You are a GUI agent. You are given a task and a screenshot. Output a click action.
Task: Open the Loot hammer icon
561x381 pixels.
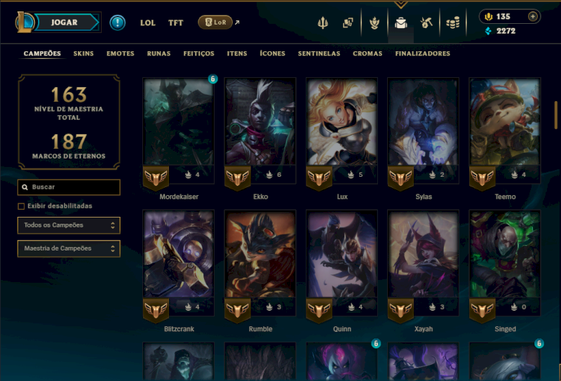pos(426,23)
